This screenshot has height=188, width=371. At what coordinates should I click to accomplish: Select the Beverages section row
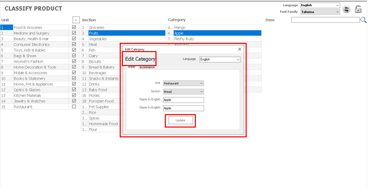click(101, 73)
